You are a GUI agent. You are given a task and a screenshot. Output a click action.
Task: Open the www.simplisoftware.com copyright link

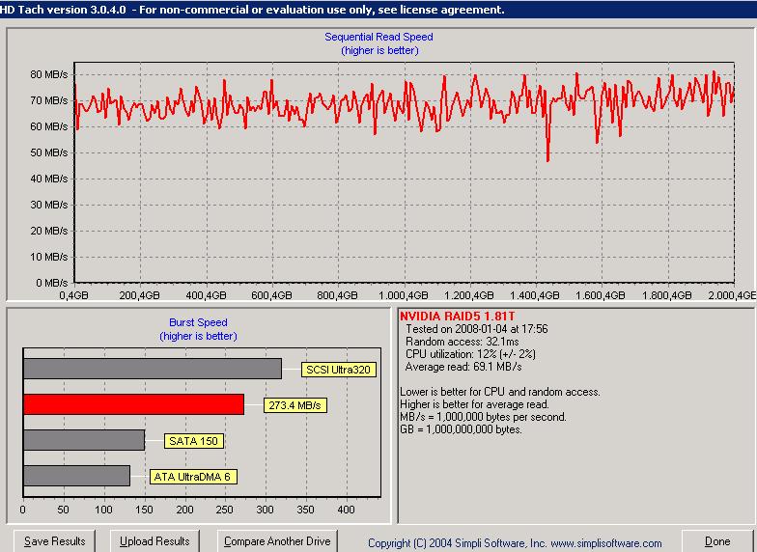tap(606, 543)
